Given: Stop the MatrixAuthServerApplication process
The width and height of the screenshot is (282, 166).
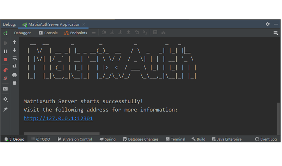Looking at the screenshot, I should pyautogui.click(x=5, y=60).
